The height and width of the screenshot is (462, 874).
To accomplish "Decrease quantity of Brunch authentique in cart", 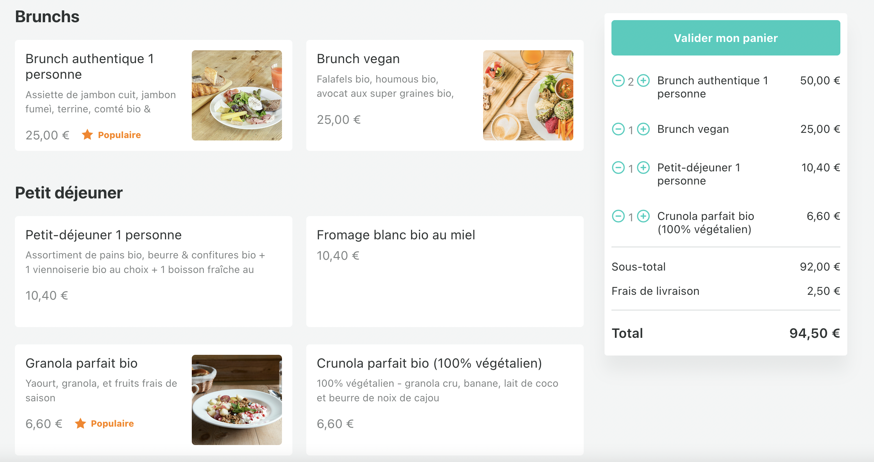I will click(x=618, y=80).
